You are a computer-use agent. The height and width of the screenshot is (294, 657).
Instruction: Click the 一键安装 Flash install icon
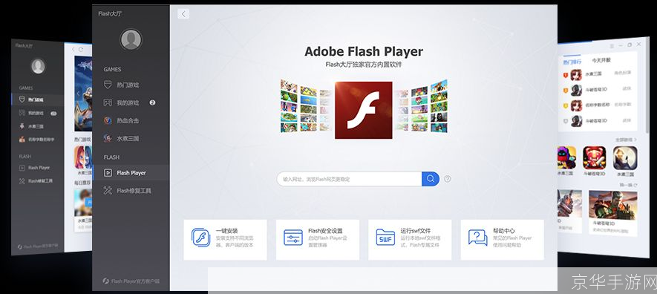click(201, 238)
